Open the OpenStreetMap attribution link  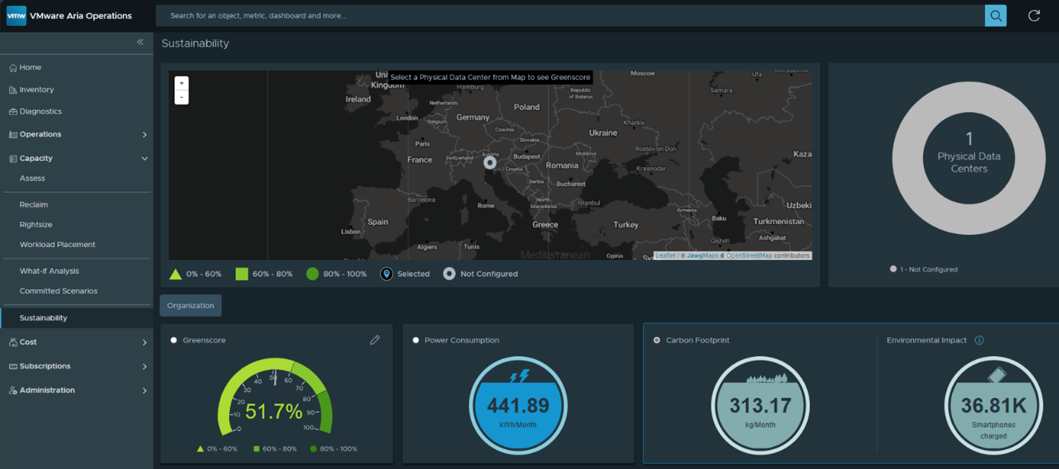[749, 256]
